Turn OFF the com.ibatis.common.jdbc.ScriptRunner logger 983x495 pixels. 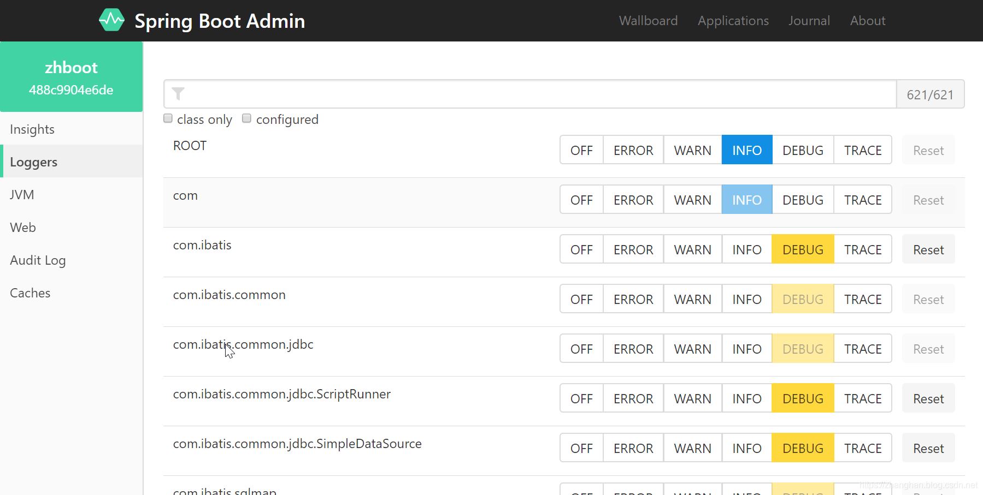click(x=581, y=398)
